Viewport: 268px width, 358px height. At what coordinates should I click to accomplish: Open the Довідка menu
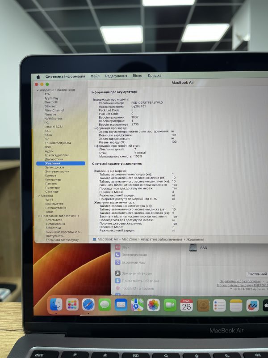pos(155,75)
